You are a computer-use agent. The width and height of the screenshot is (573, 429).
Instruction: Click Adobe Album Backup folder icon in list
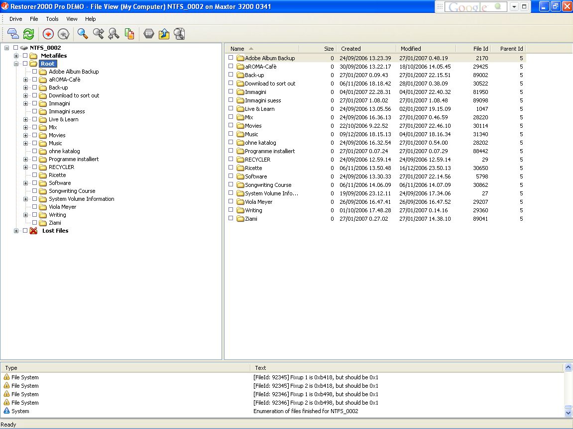(240, 58)
